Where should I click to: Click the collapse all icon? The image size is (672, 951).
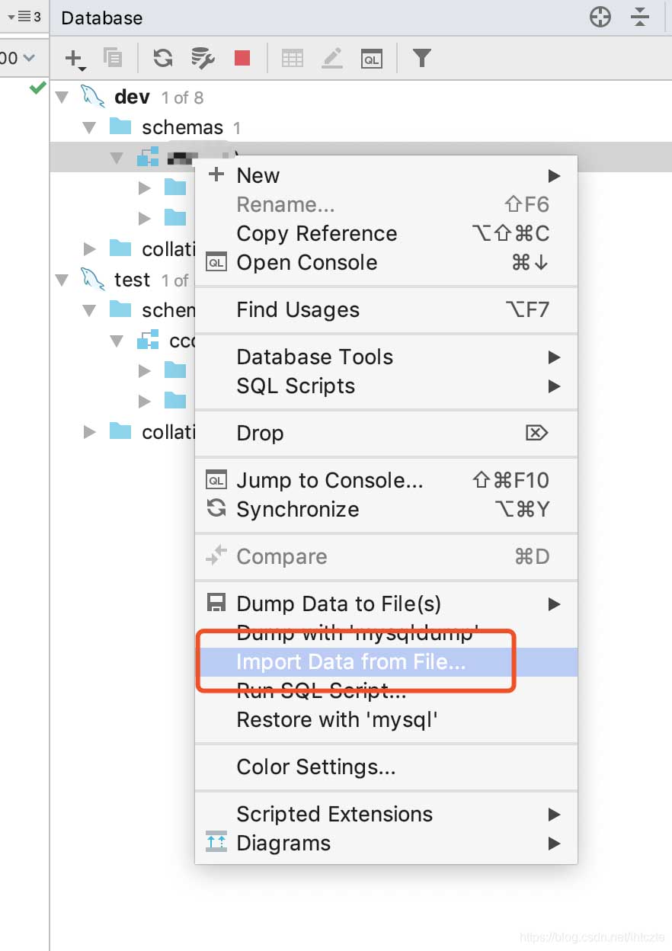640,17
